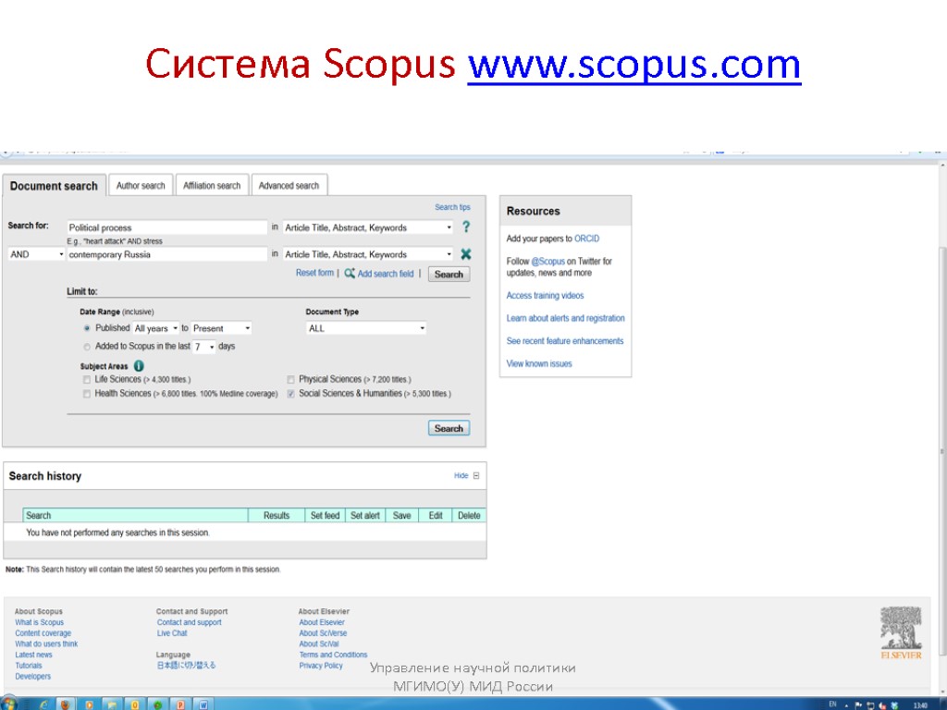The image size is (947, 710).
Task: Open the www.scopus.com hyperlink in title
Action: (634, 64)
